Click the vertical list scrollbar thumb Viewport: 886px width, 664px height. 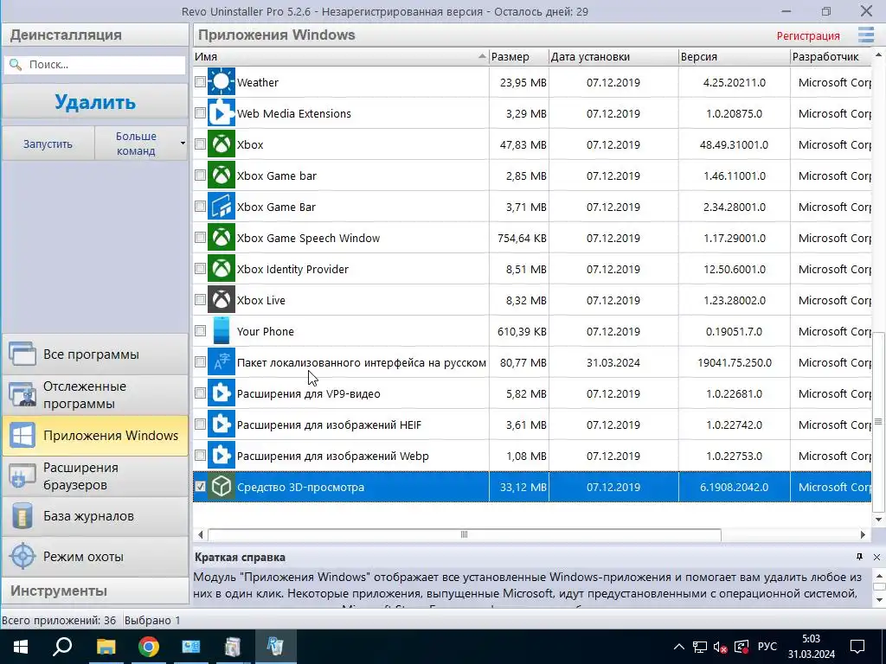coord(878,421)
